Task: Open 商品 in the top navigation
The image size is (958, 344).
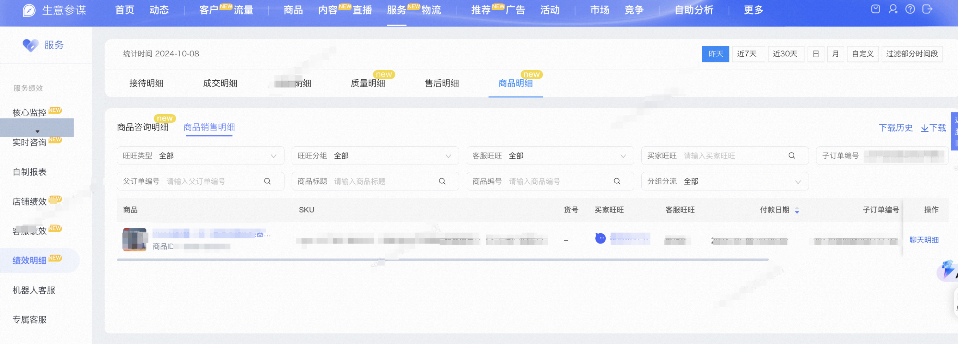Action: coord(293,10)
